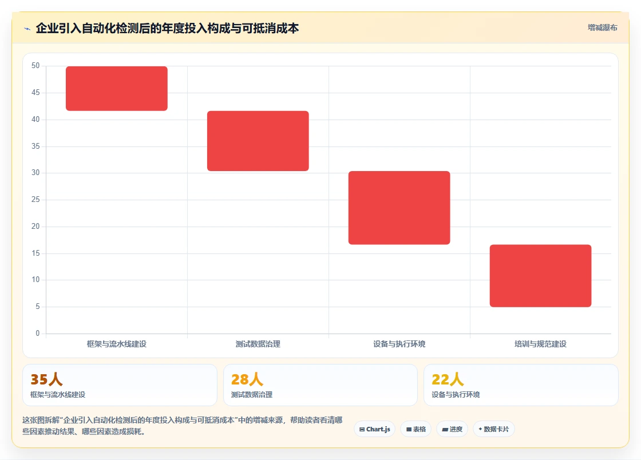The height and width of the screenshot is (460, 641).
Task: Click the small icon before the chart title
Action: point(27,29)
